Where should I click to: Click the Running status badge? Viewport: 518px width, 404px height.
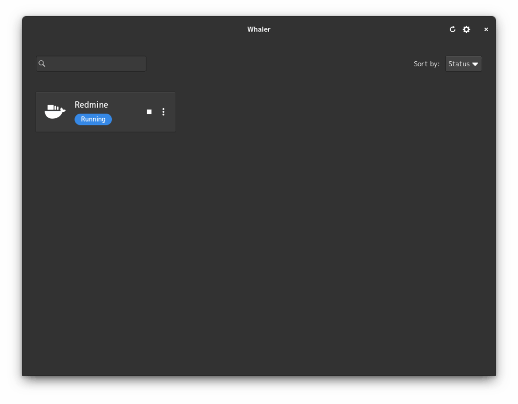point(93,119)
